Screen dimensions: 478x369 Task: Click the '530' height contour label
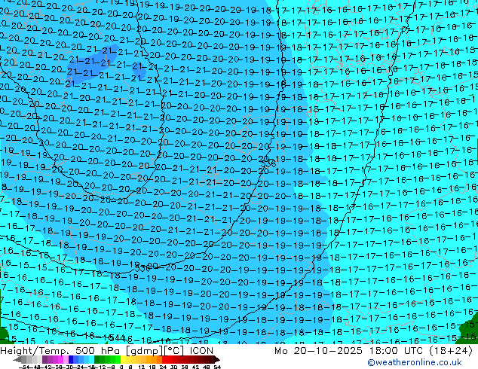[142, 269]
